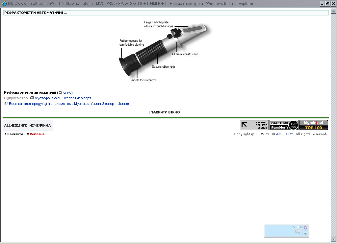The width and height of the screenshot is (337, 244).
Task: Click the popup icon before 'опис'
Action: pyautogui.click(x=61, y=92)
